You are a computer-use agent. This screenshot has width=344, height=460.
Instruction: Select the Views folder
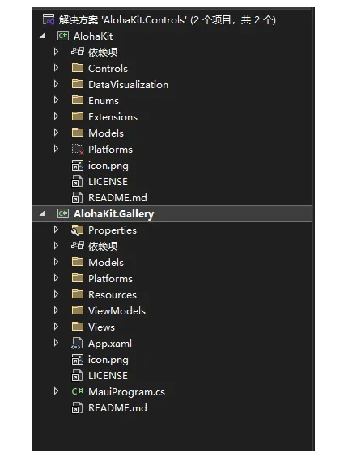pyautogui.click(x=101, y=327)
